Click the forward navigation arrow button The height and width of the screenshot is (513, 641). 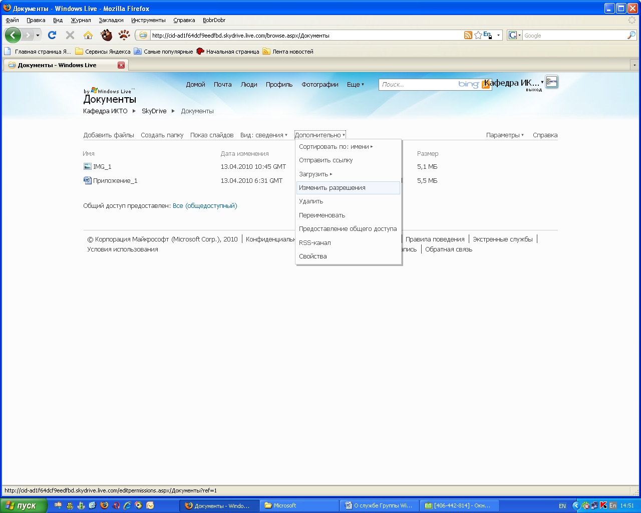tap(28, 35)
